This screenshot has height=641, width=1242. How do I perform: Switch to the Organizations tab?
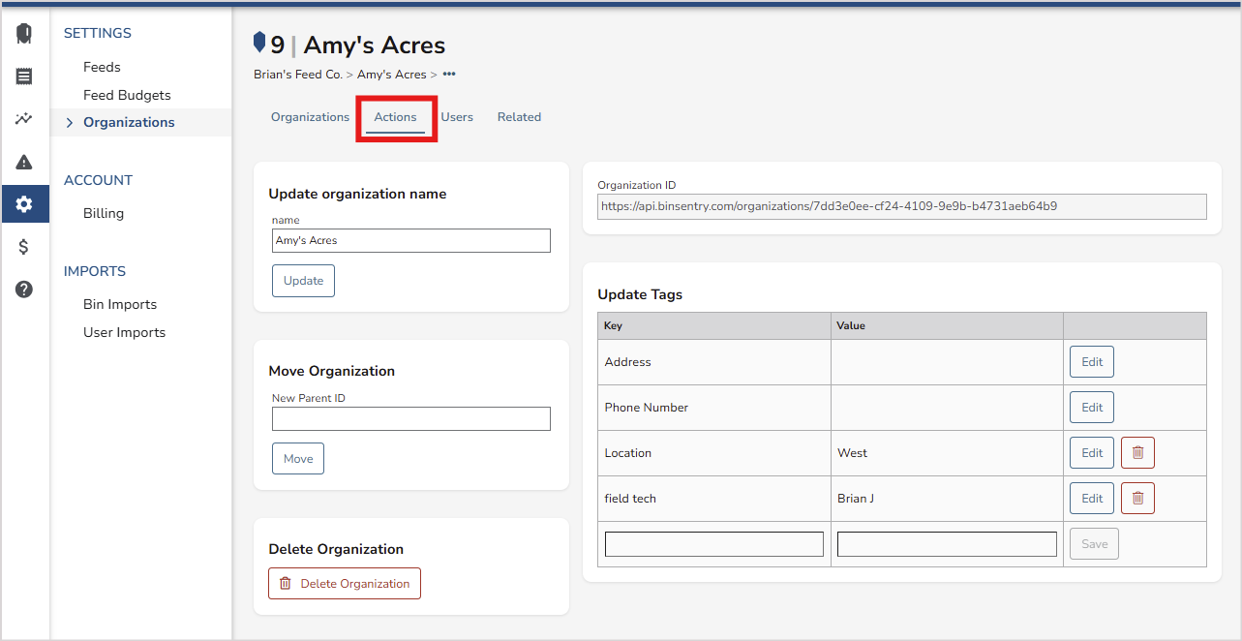point(310,117)
